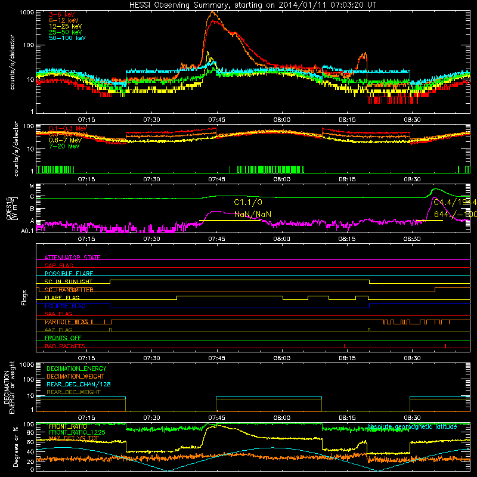Select the POSSIBLE_FLARE label

[x=69, y=274]
